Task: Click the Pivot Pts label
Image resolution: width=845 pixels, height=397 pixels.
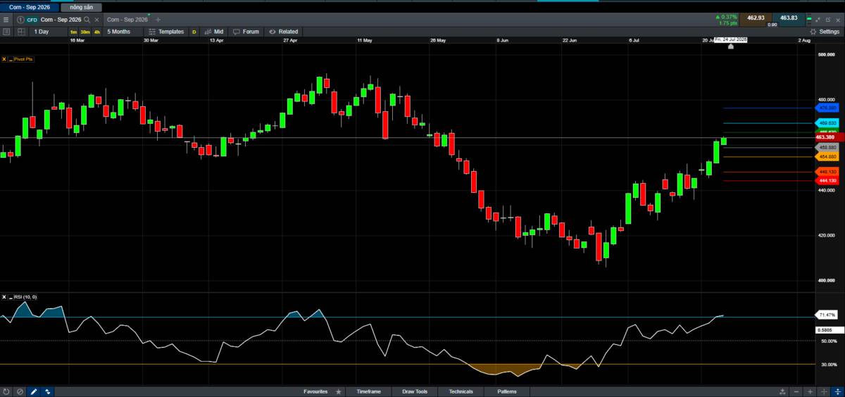Action: (24, 59)
